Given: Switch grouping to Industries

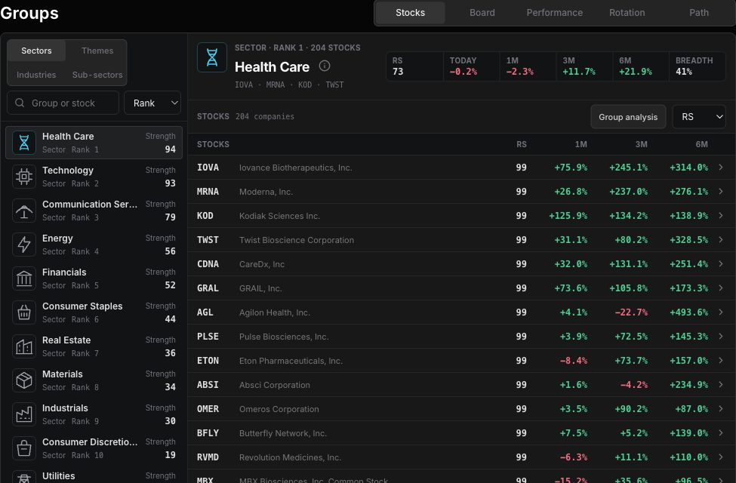Looking at the screenshot, I should (x=36, y=75).
